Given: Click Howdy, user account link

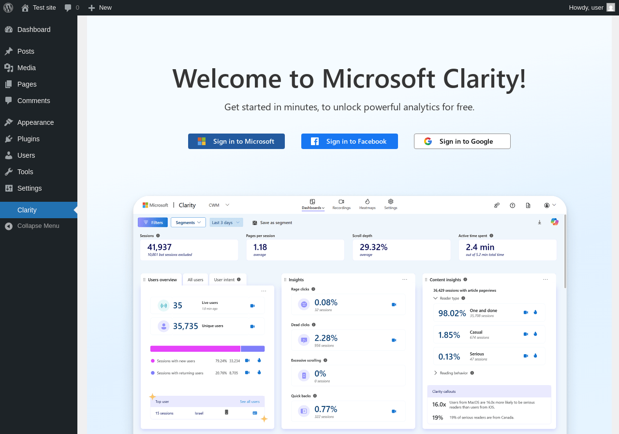Looking at the screenshot, I should pyautogui.click(x=586, y=7).
